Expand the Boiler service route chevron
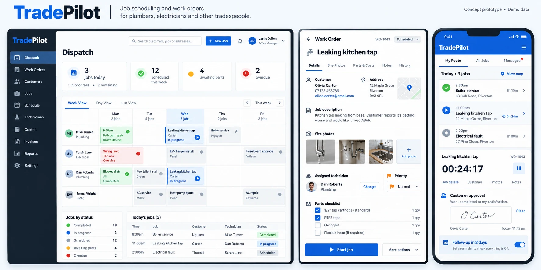The width and height of the screenshot is (541, 270). [x=524, y=91]
